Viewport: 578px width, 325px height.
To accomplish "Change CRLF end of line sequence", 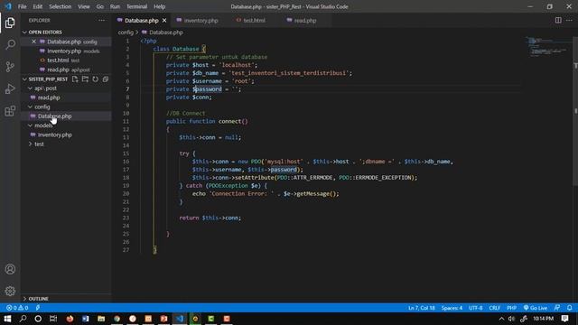I will tap(494, 308).
